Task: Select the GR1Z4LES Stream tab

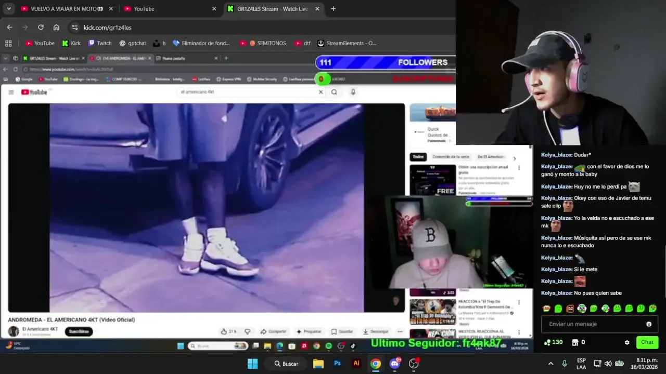Action: click(274, 9)
